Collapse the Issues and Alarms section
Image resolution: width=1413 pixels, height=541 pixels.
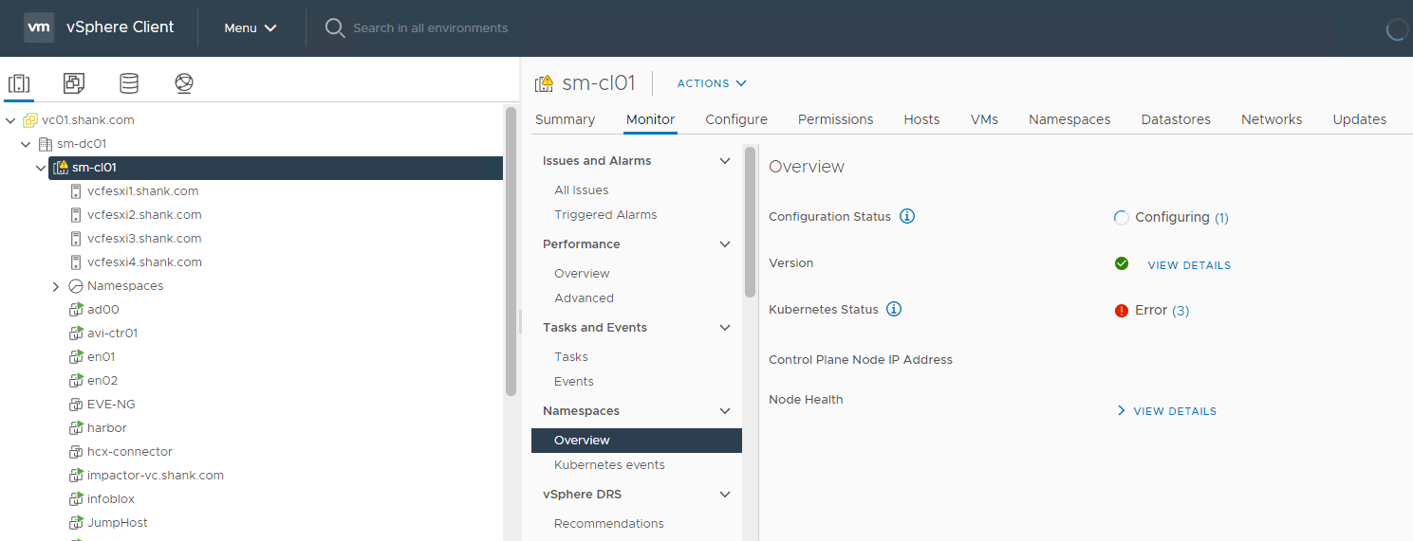coord(725,161)
